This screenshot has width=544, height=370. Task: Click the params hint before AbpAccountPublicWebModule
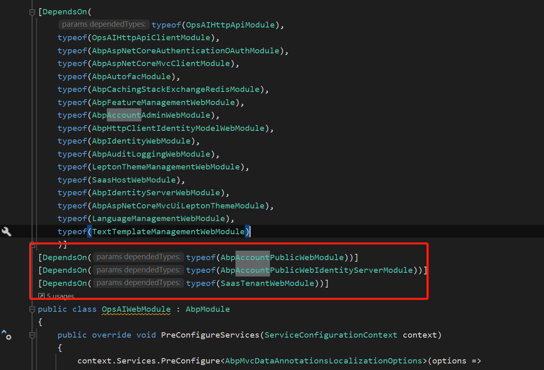click(138, 257)
